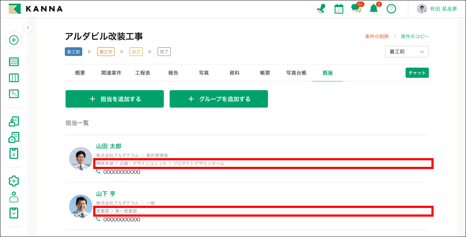
Task: Click the stamp approval icon in the header
Action: pos(320,8)
